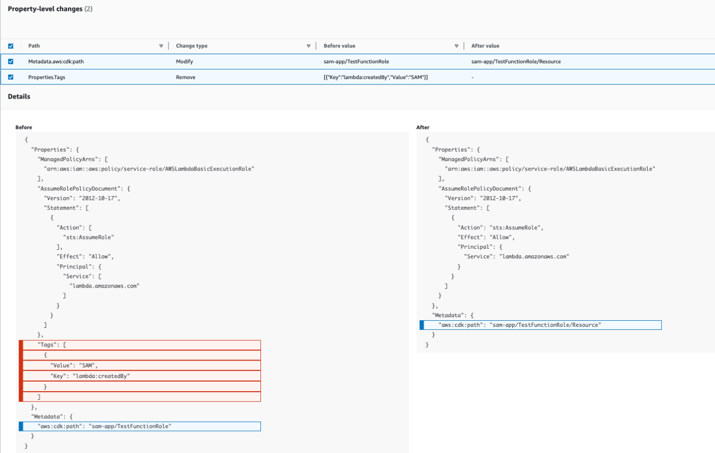Click AWSLambdaBasicExecutionRole ARN in After pane
715x453 pixels.
coord(550,169)
